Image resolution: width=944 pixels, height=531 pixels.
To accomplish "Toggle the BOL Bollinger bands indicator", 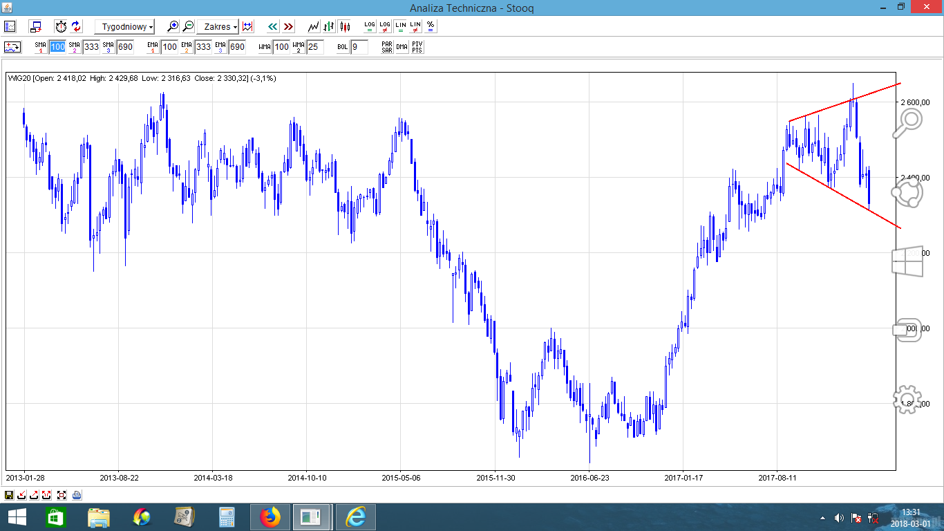I will point(343,47).
